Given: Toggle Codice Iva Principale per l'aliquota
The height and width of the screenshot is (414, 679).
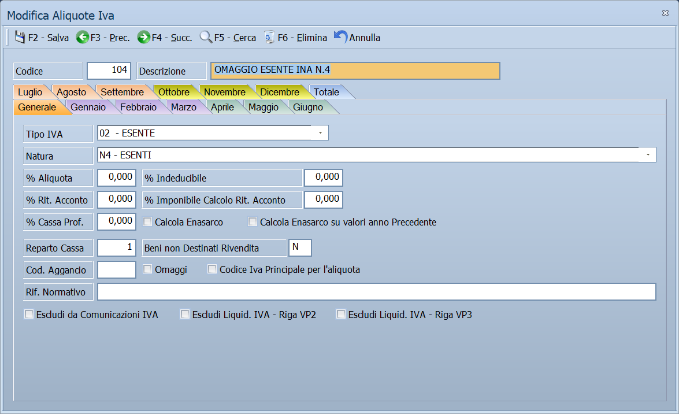Looking at the screenshot, I should click(x=212, y=269).
